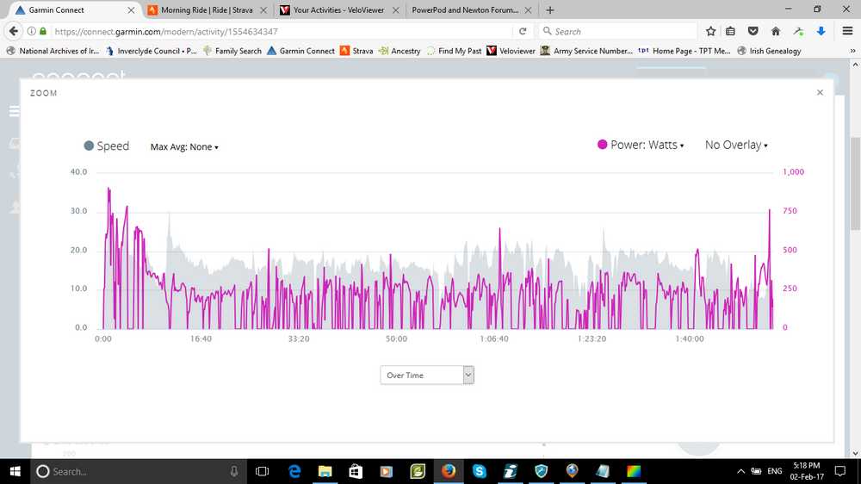This screenshot has width=861, height=484.
Task: Open a new browser tab
Action: [549, 9]
